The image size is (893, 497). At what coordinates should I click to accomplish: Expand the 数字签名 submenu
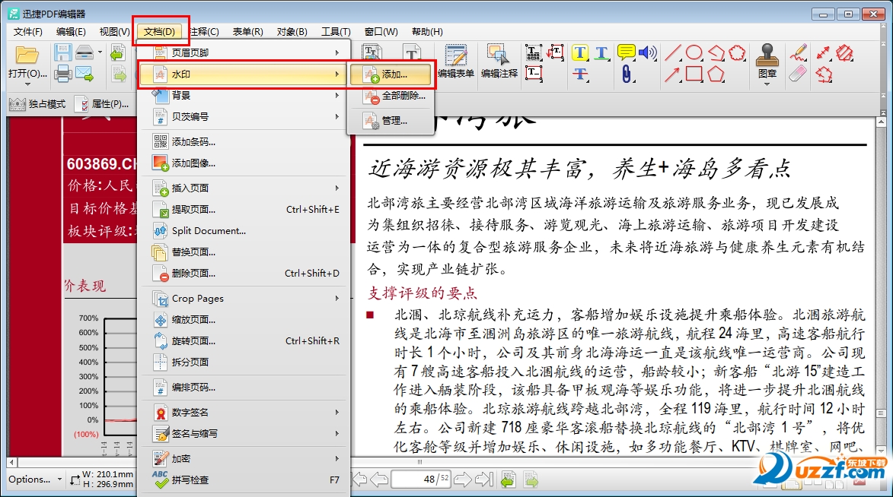(244, 412)
